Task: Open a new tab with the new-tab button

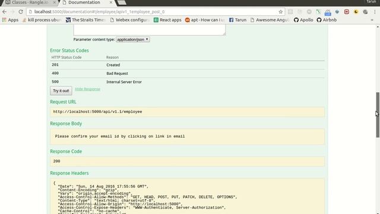Action: click(x=121, y=2)
